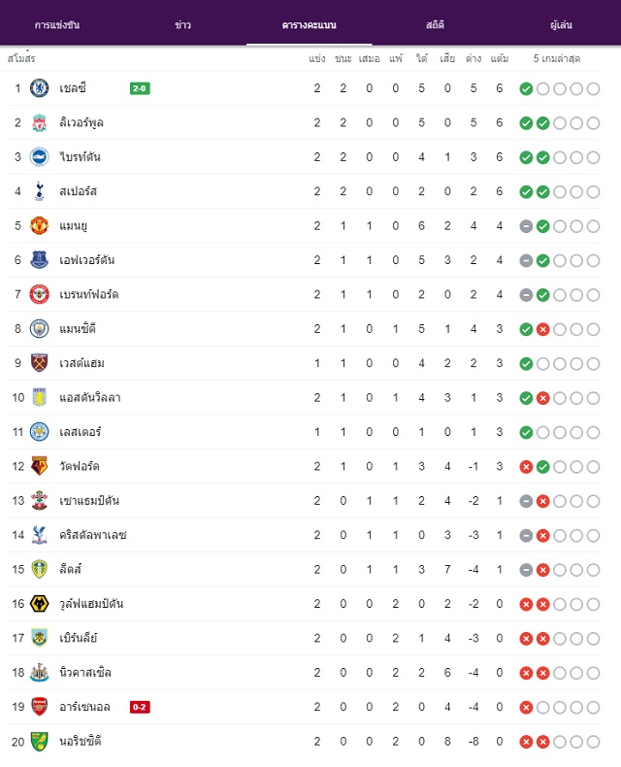Viewport: 621px width, 767px height.
Task: Open the การแข่งขัน tab
Action: (57, 25)
